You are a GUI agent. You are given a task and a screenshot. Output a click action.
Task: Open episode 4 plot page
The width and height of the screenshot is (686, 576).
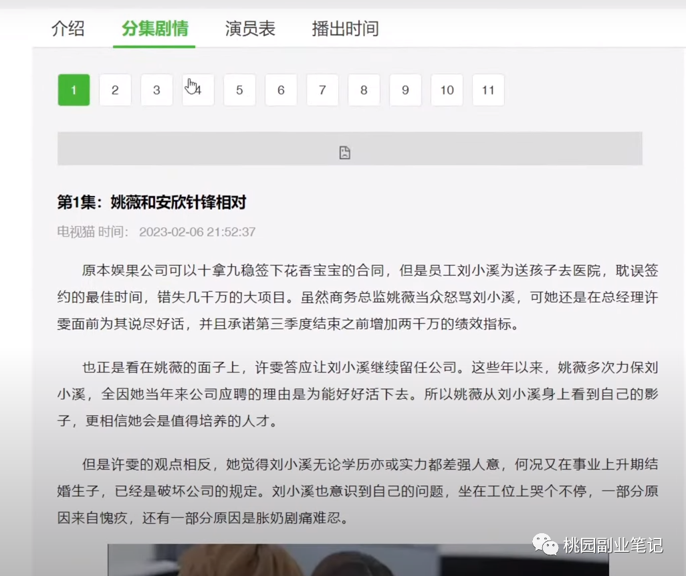pyautogui.click(x=198, y=90)
